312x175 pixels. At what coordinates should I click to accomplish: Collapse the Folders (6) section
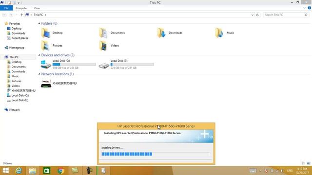(x=39, y=23)
